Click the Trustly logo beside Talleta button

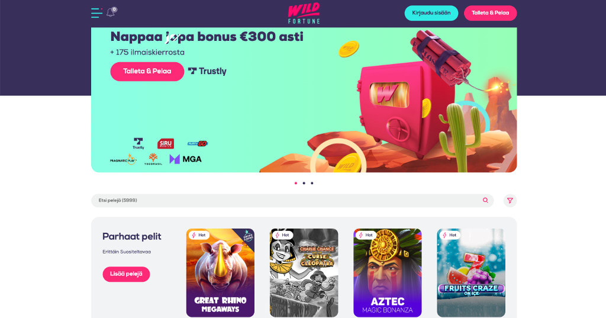point(207,71)
